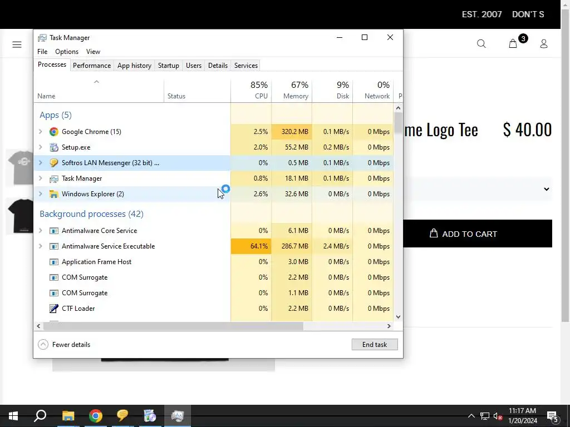Sort processes by Network column
Screen dimensions: 570x427
click(373, 91)
